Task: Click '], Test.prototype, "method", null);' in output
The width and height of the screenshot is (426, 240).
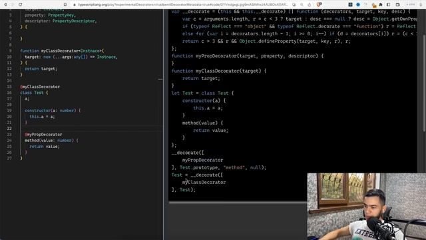Action: pos(219,168)
